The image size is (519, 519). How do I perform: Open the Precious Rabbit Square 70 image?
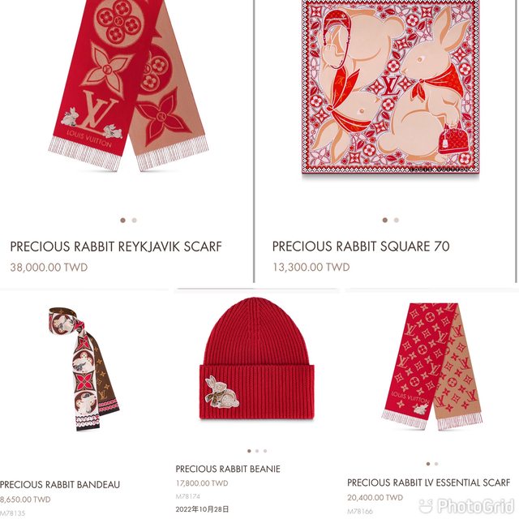[391, 87]
